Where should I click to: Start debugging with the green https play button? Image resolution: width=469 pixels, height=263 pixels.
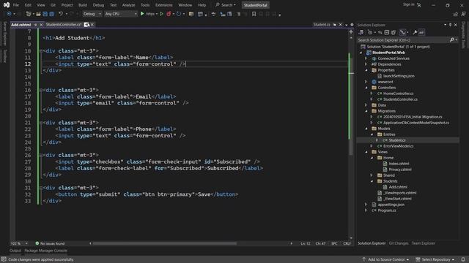pyautogui.click(x=142, y=14)
